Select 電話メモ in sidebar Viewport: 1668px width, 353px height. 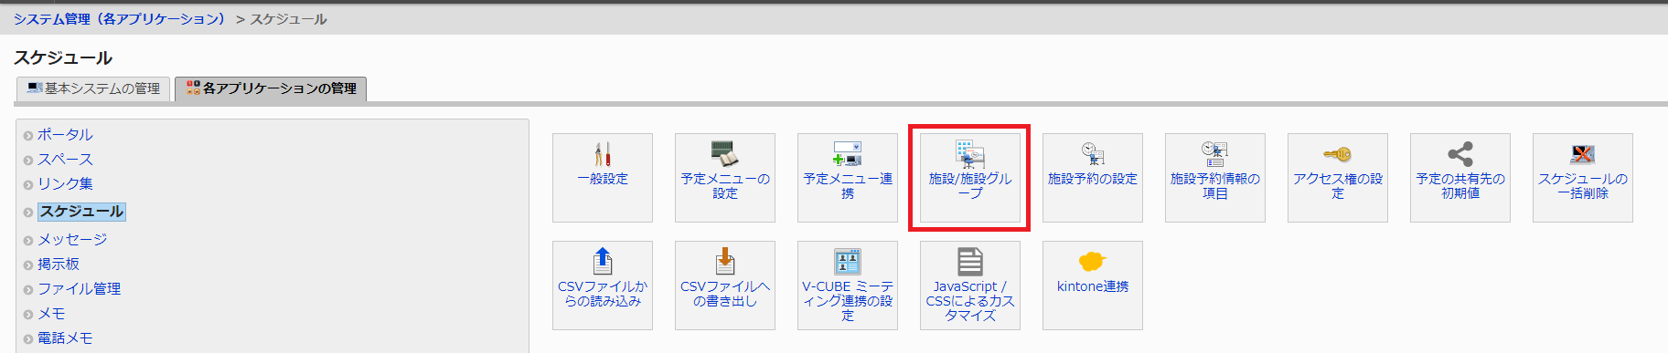pyautogui.click(x=65, y=338)
